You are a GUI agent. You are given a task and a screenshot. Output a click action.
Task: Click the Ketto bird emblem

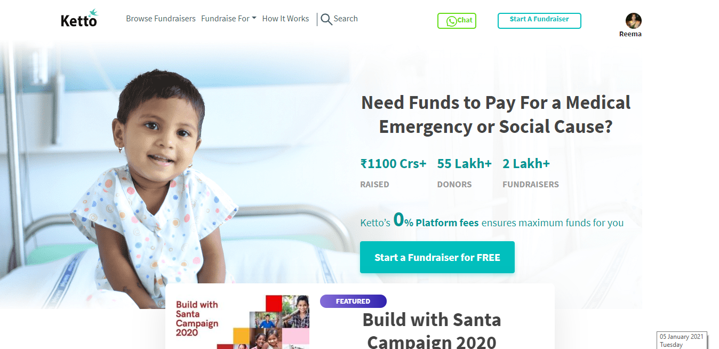tap(93, 12)
